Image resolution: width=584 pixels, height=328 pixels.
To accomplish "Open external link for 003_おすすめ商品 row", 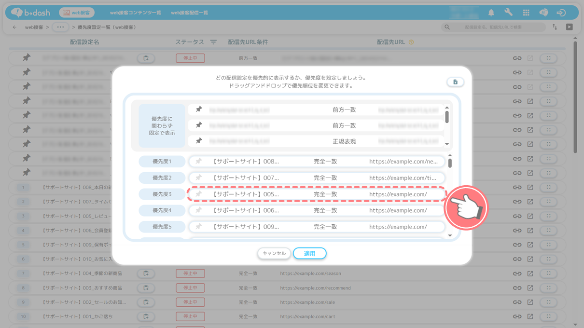I will point(530,288).
